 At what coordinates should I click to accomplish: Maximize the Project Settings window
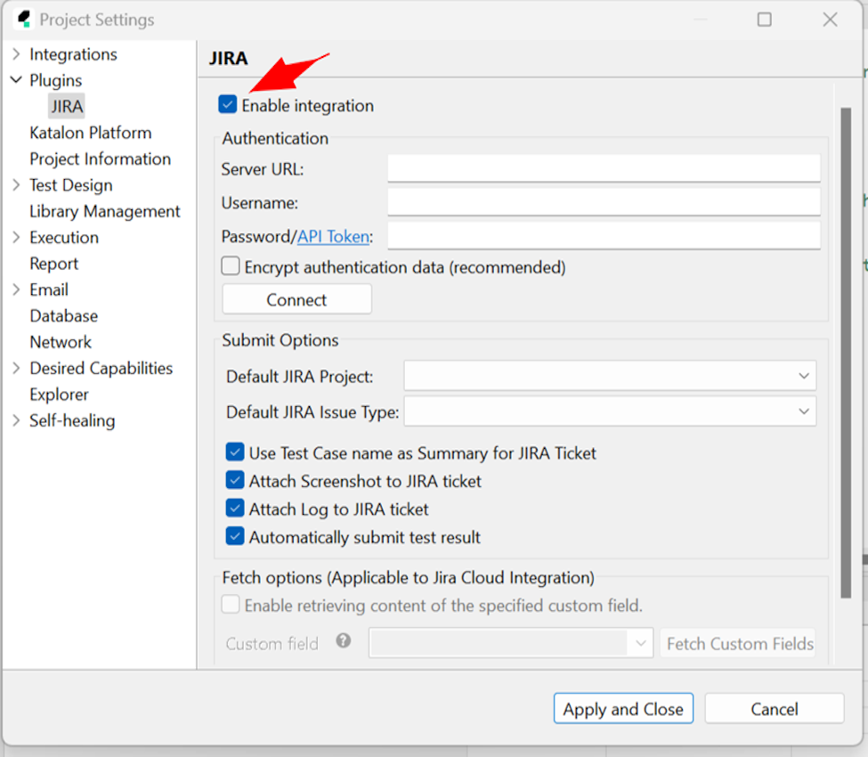pyautogui.click(x=765, y=20)
